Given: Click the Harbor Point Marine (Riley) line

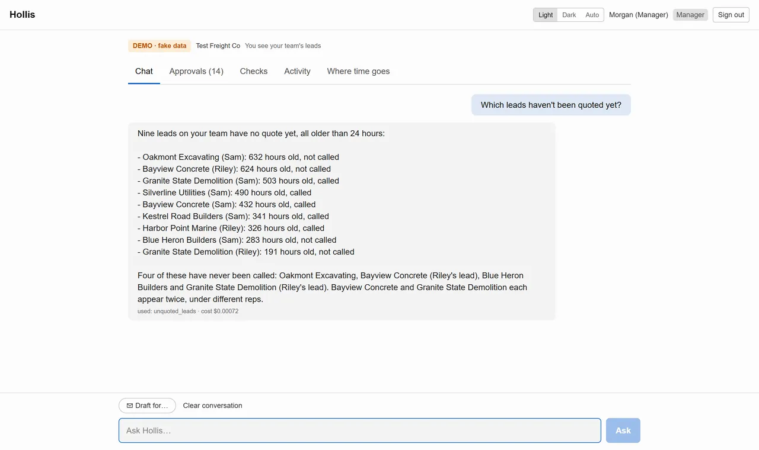Looking at the screenshot, I should (231, 228).
